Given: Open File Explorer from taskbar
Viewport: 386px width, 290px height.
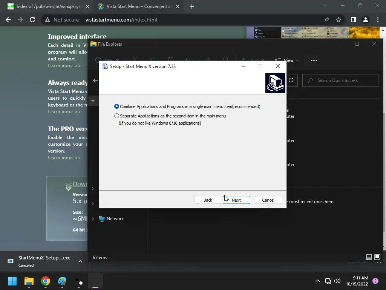Looking at the screenshot, I should click(29, 281).
